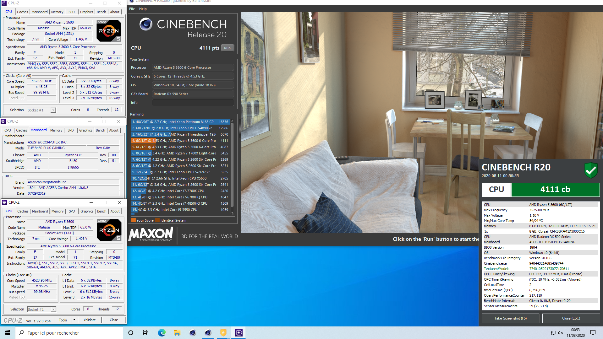
Task: Click the Ranking list scroll down arrow
Action: click(x=232, y=213)
